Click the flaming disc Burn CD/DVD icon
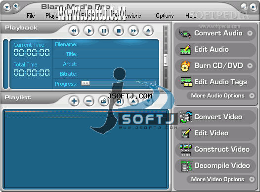This screenshot has width=260, height=192. 185,66
